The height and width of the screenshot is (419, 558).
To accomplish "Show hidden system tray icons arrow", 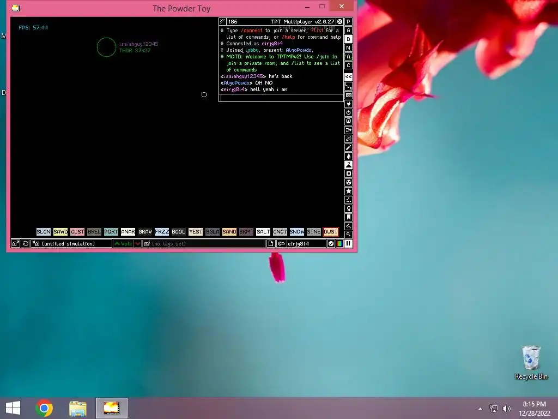I will [x=481, y=409].
